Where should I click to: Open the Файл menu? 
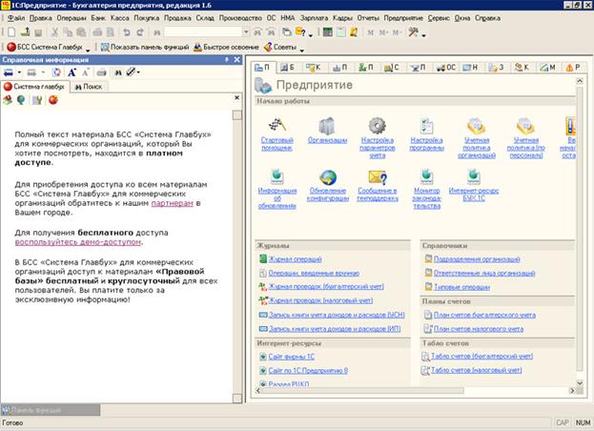point(16,18)
